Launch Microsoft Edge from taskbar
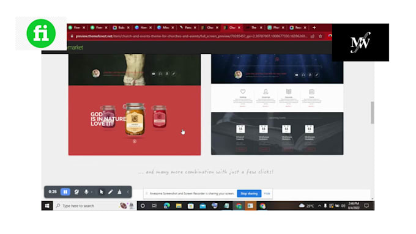This screenshot has width=416, height=234. tap(166, 206)
